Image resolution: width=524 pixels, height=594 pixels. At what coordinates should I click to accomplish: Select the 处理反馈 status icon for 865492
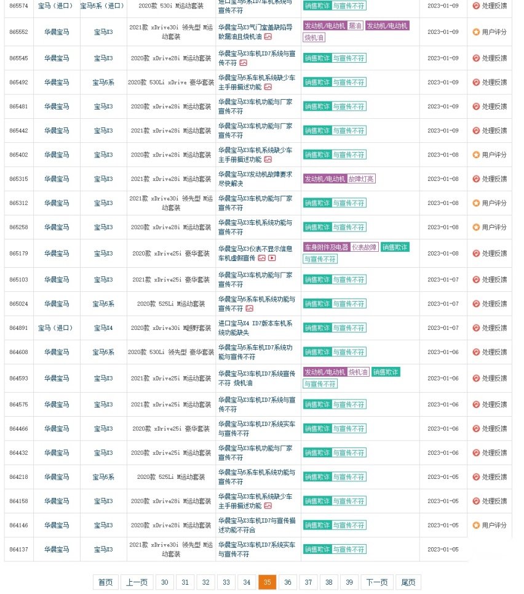point(476,82)
